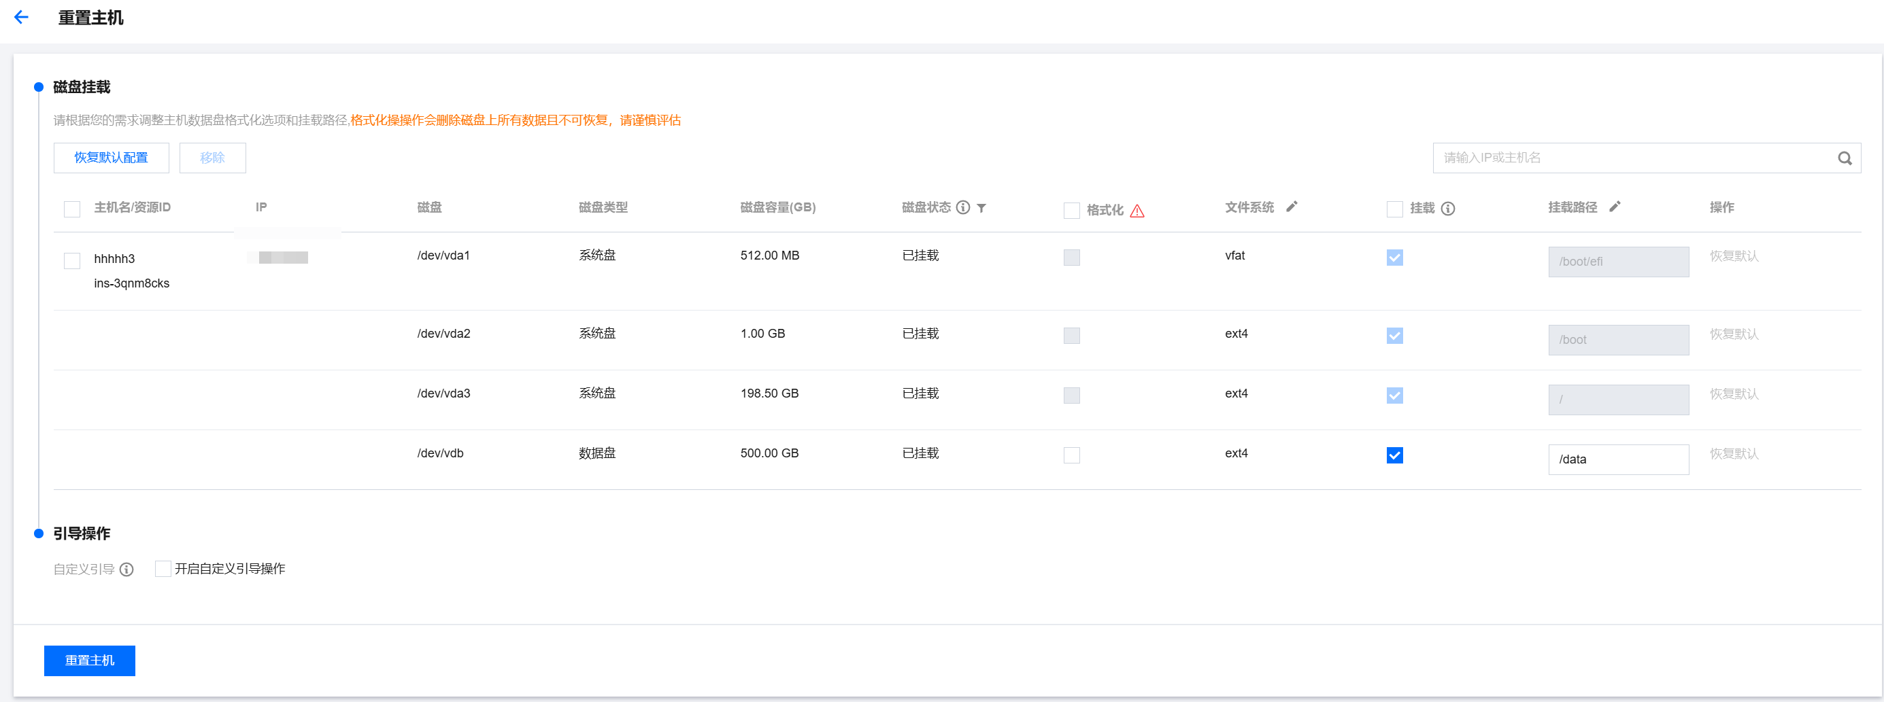Click the format warning triangle icon
This screenshot has height=702, width=1884.
coord(1137,211)
